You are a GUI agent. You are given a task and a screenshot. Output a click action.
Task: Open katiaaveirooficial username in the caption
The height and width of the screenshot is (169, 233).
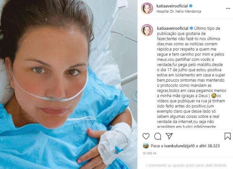173,28
